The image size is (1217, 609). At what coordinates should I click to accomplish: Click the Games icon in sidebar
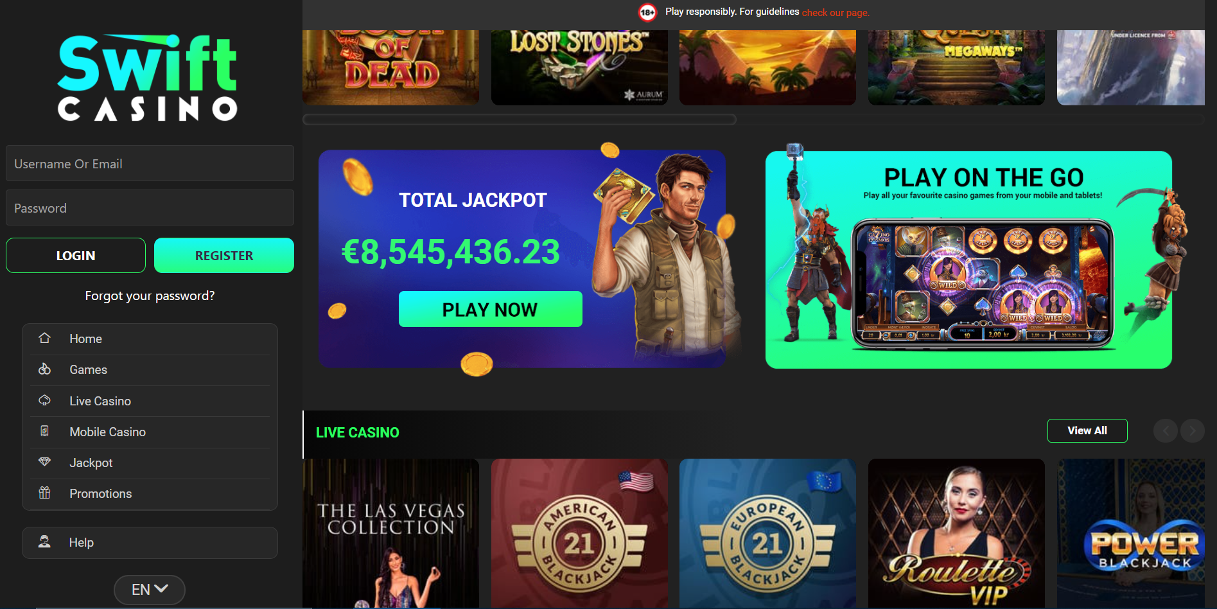click(x=44, y=369)
